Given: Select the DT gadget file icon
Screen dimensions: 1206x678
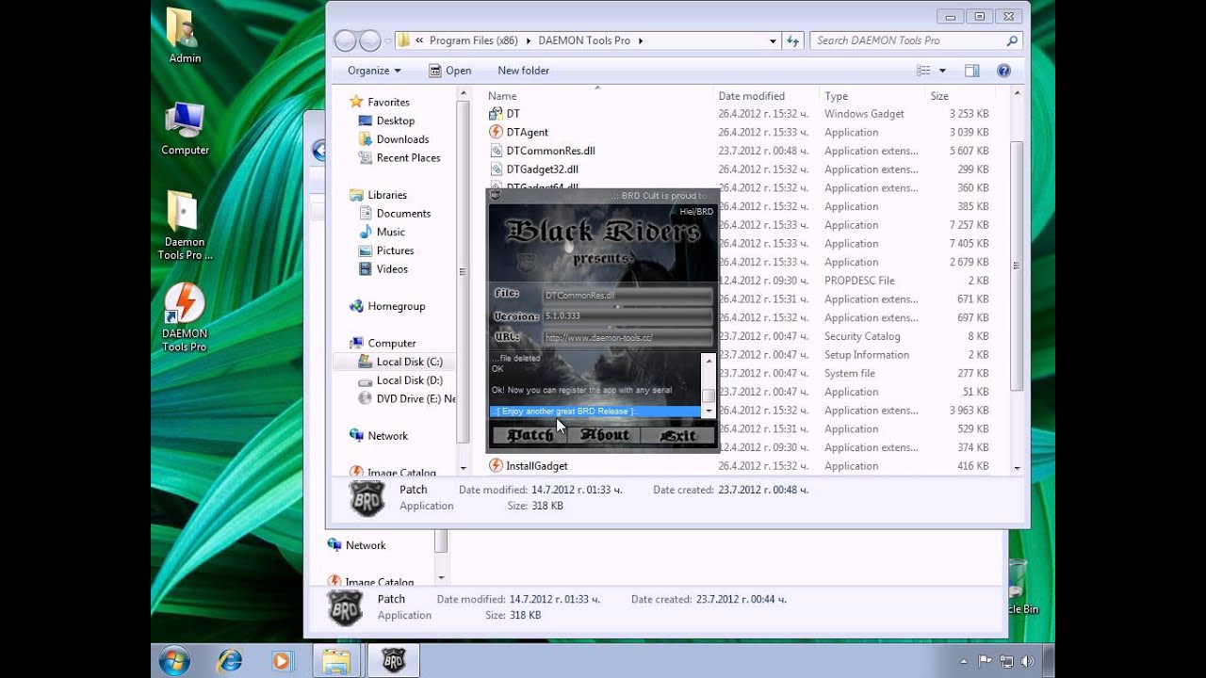Looking at the screenshot, I should click(496, 114).
